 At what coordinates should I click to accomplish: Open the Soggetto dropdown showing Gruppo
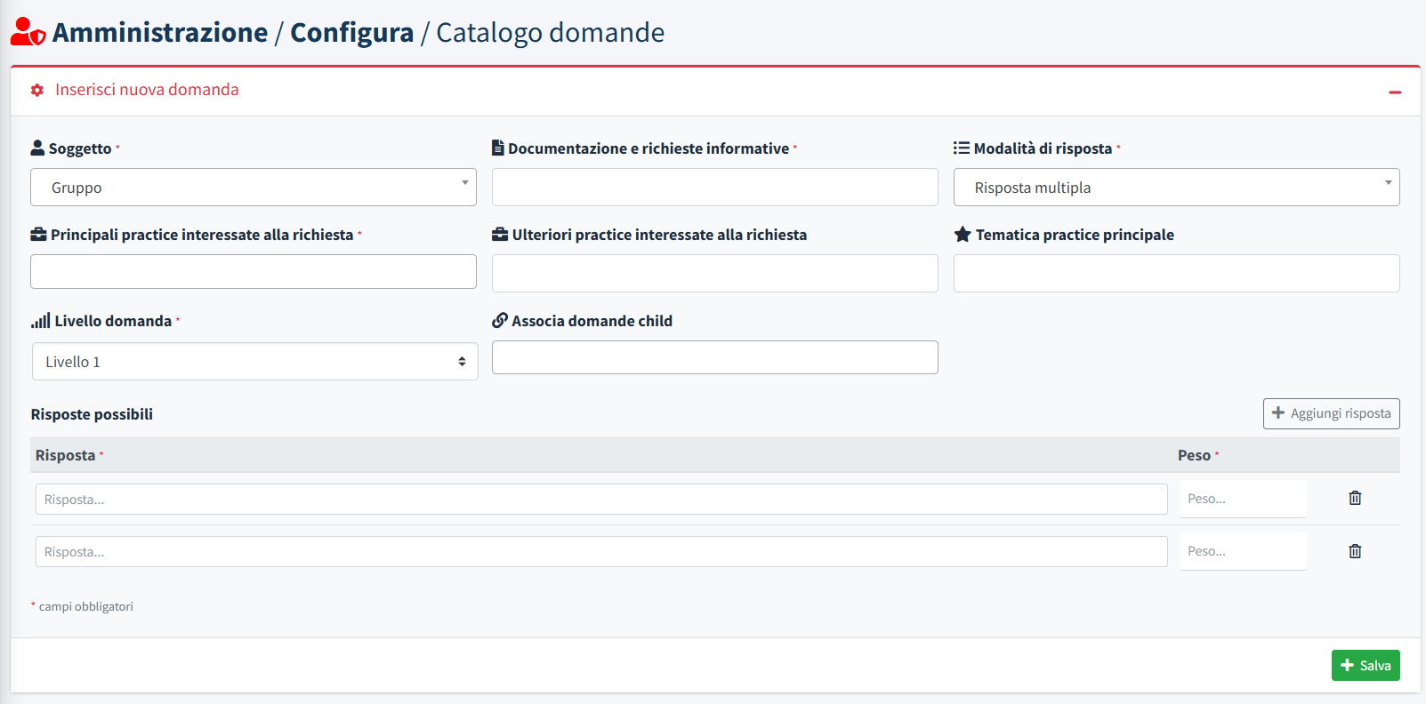[x=254, y=188]
